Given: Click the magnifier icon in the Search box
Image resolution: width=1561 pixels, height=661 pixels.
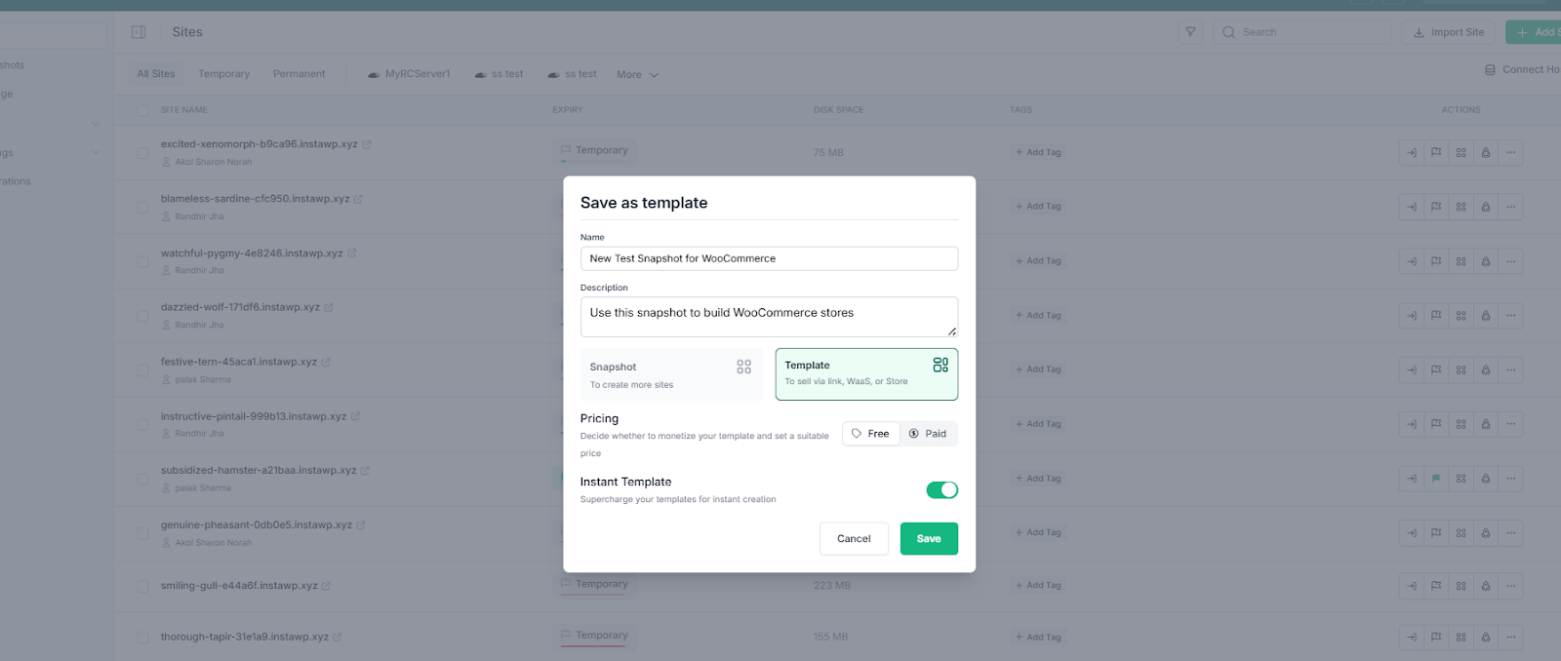Looking at the screenshot, I should pos(1229,32).
